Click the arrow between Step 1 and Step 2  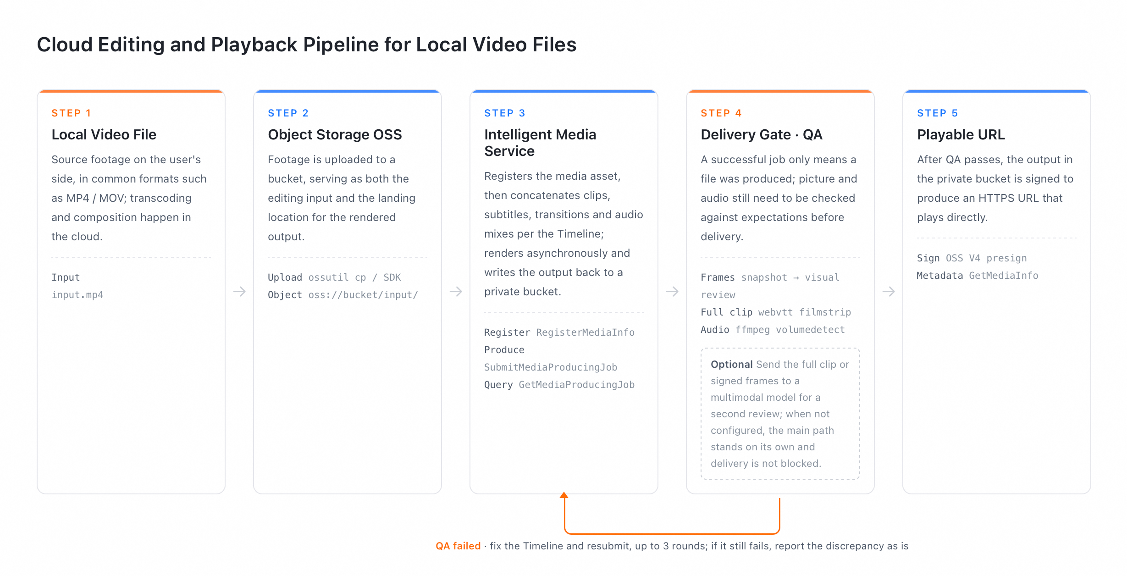click(x=239, y=292)
